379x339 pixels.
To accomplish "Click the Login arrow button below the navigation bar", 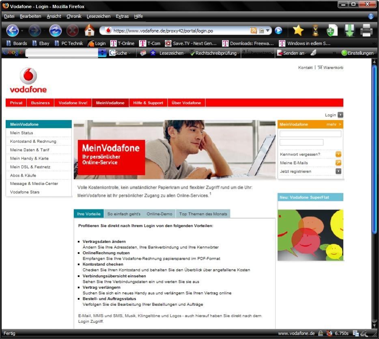I will (x=340, y=115).
